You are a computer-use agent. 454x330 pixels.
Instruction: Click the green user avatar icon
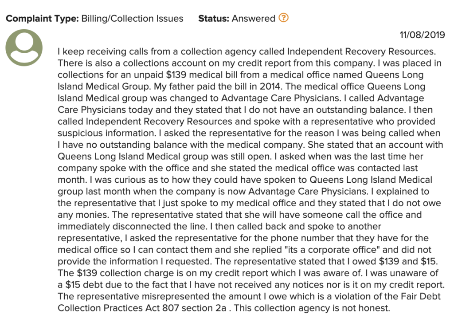(x=24, y=47)
